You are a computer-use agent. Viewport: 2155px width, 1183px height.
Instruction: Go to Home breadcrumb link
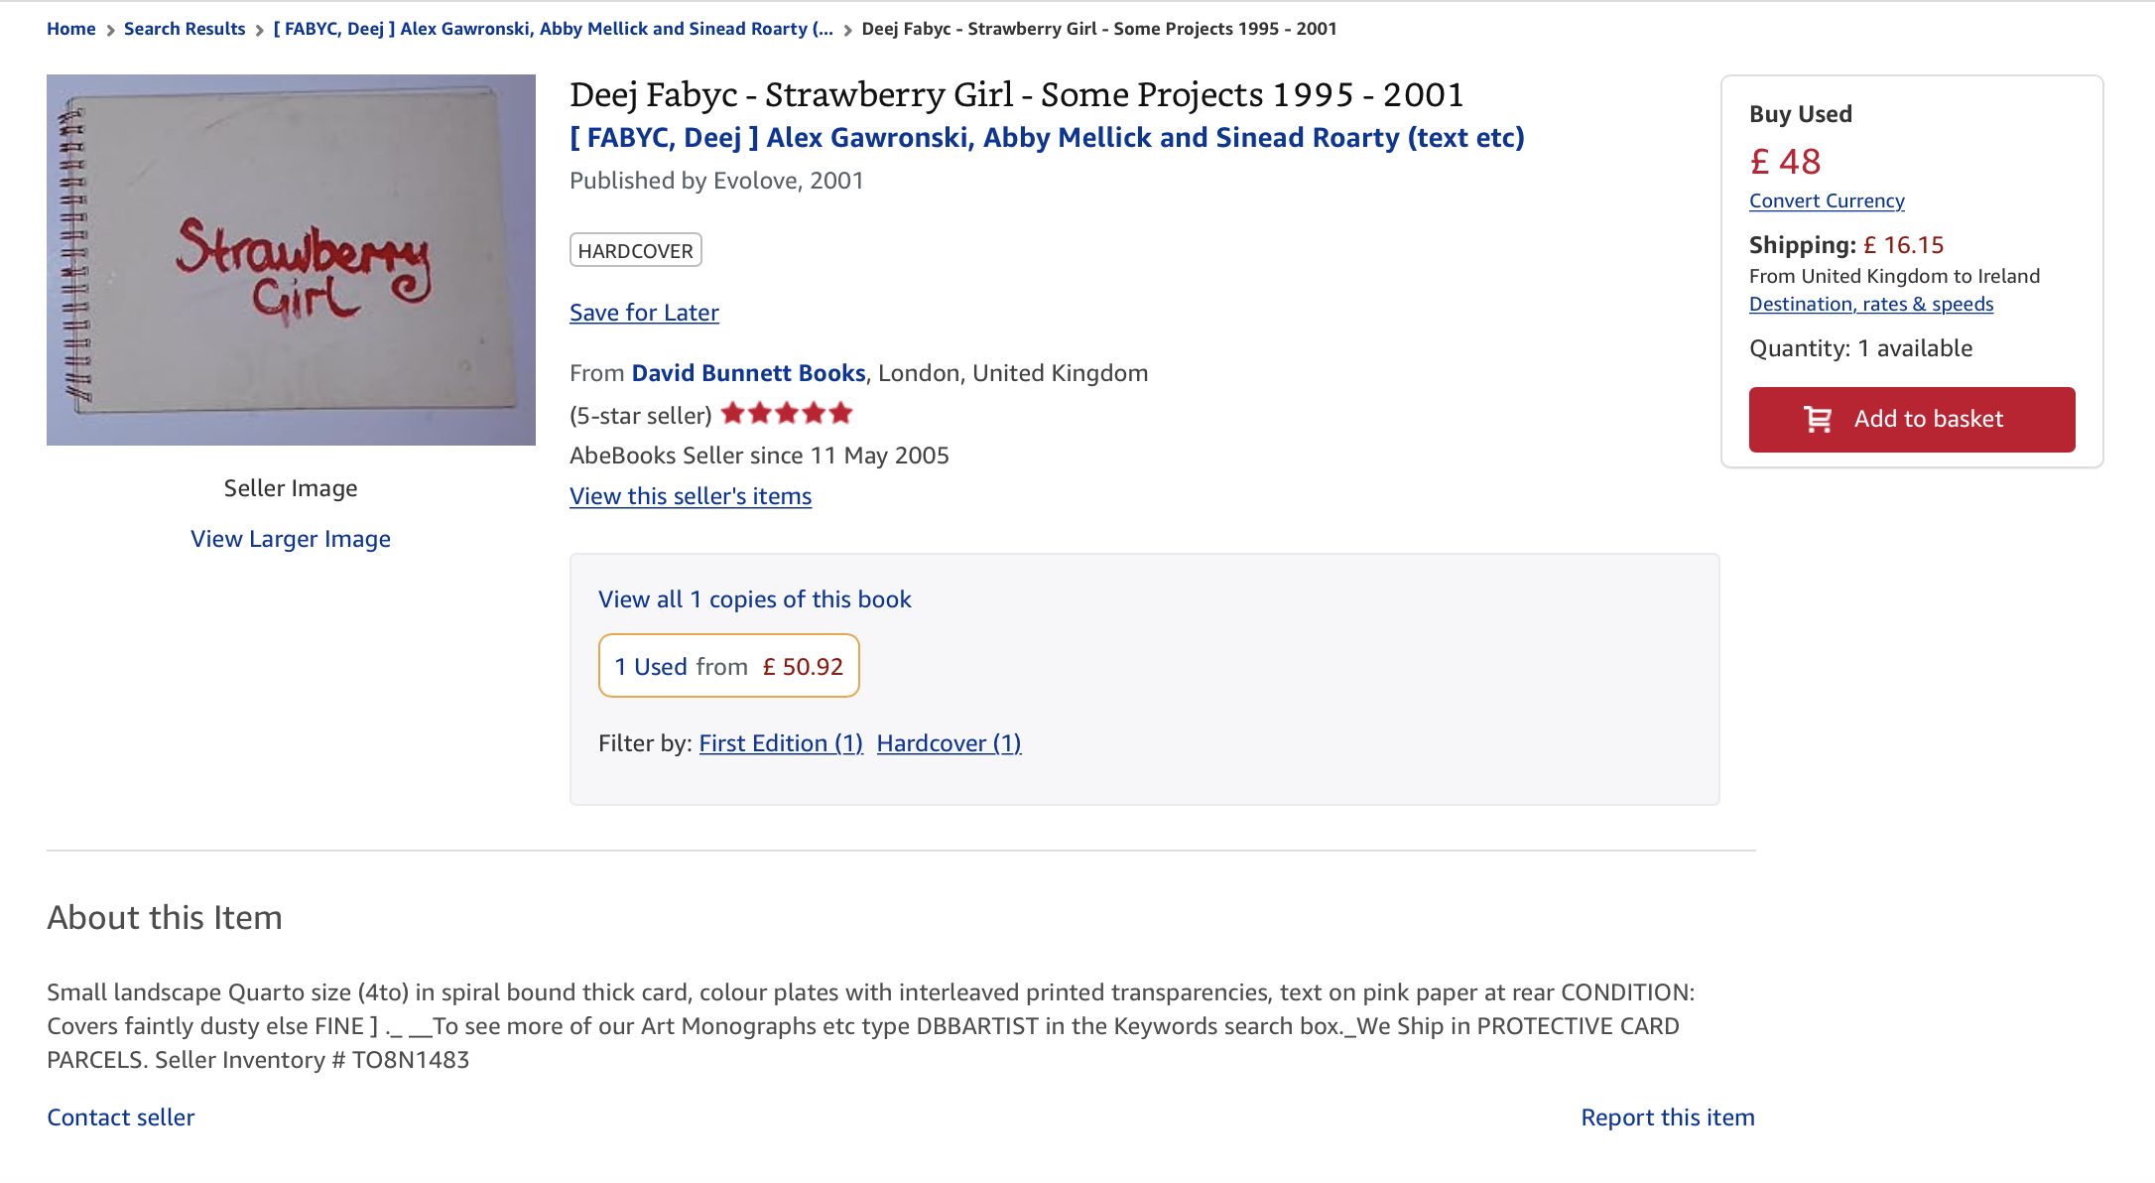click(x=71, y=29)
